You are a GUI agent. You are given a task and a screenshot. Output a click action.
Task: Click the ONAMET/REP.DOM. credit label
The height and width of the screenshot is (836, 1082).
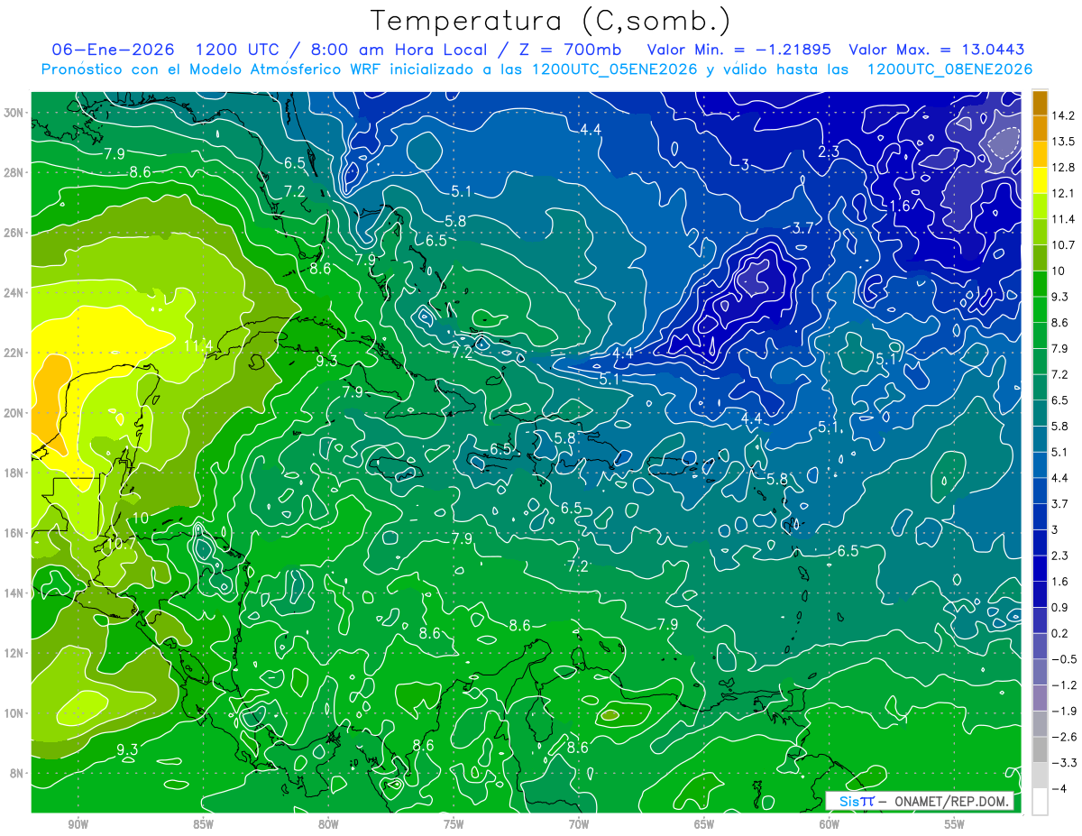pyautogui.click(x=951, y=802)
